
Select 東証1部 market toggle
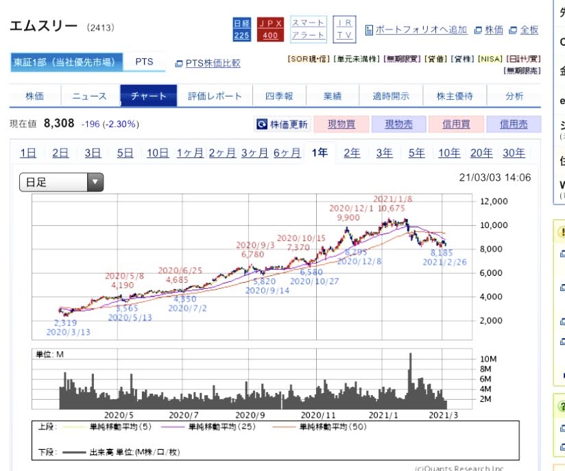tap(67, 62)
